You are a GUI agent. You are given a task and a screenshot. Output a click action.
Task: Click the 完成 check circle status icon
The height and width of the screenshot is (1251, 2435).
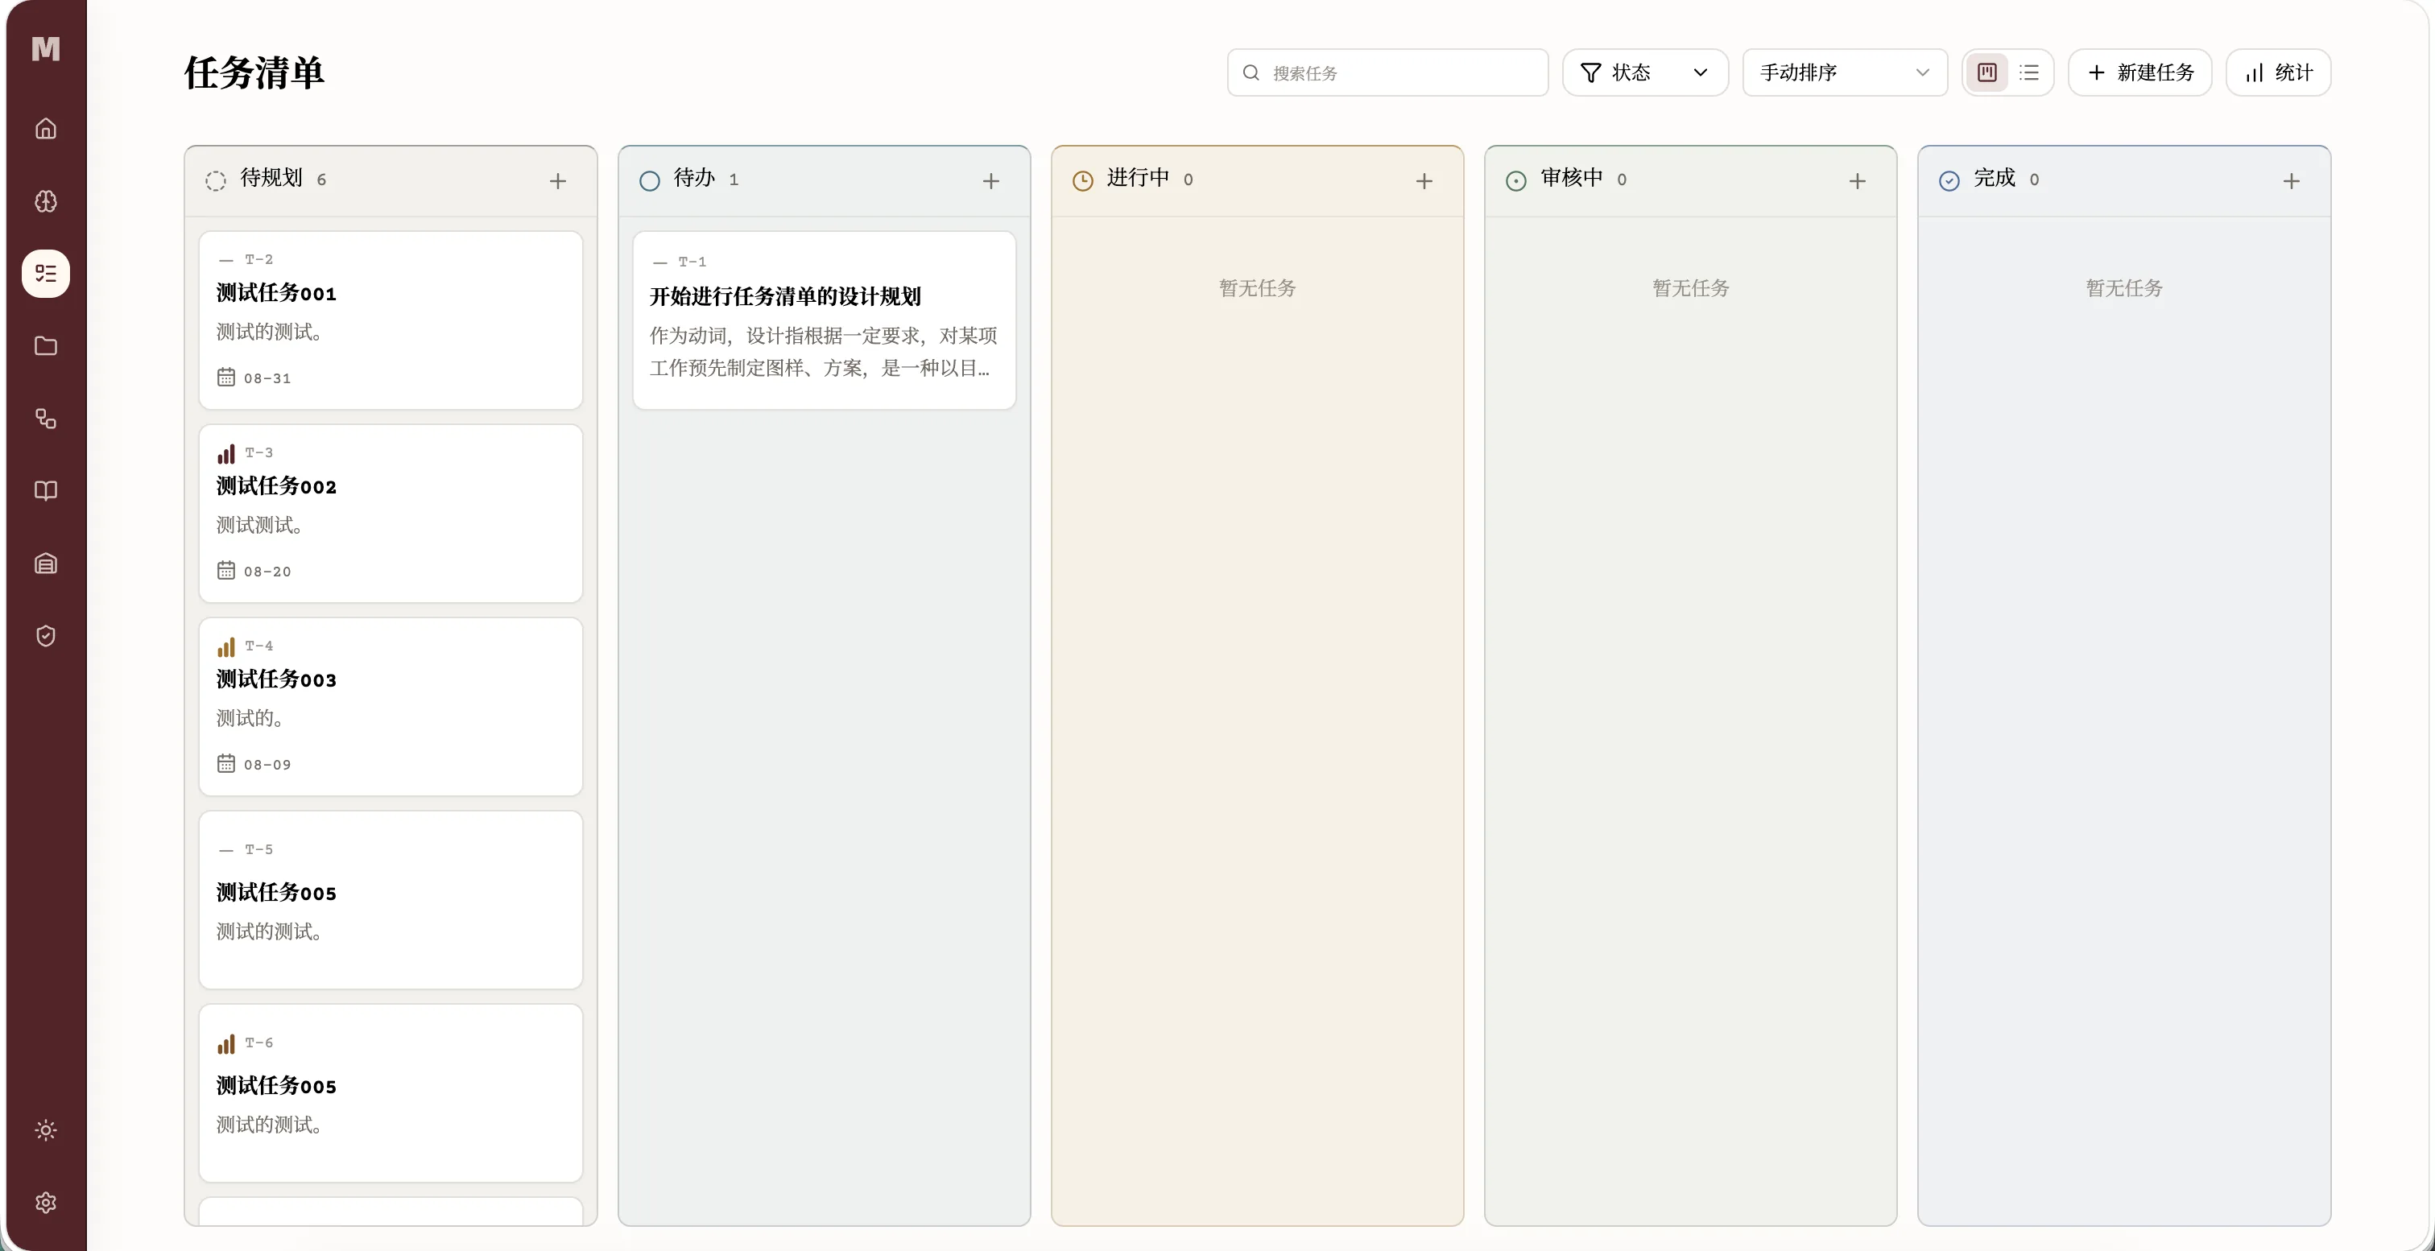coord(1949,180)
